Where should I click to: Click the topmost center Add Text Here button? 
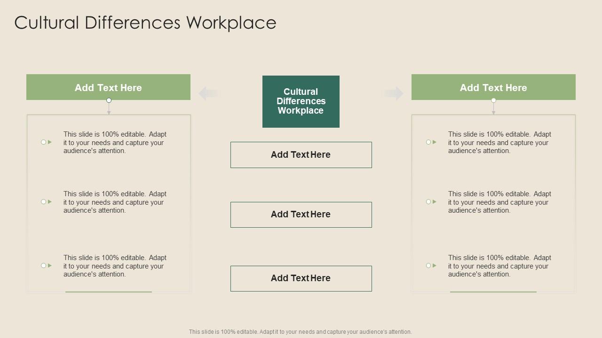301,154
